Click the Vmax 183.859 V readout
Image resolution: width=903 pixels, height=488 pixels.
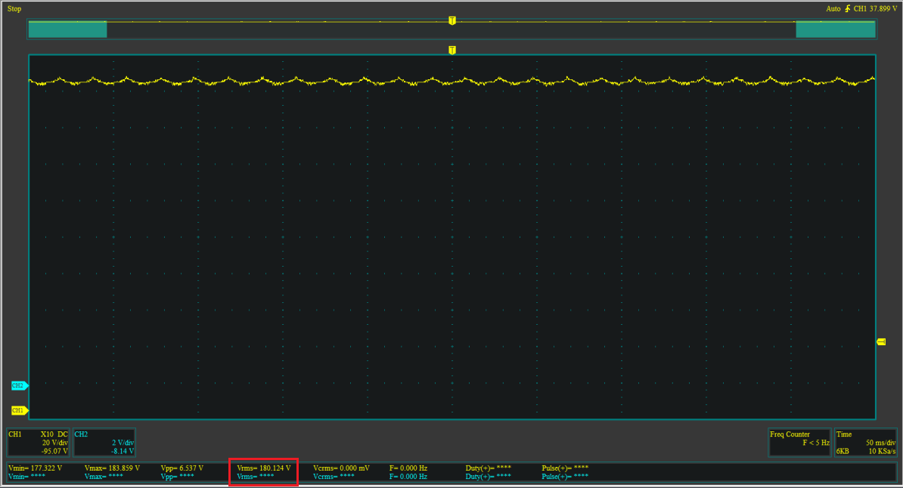112,468
